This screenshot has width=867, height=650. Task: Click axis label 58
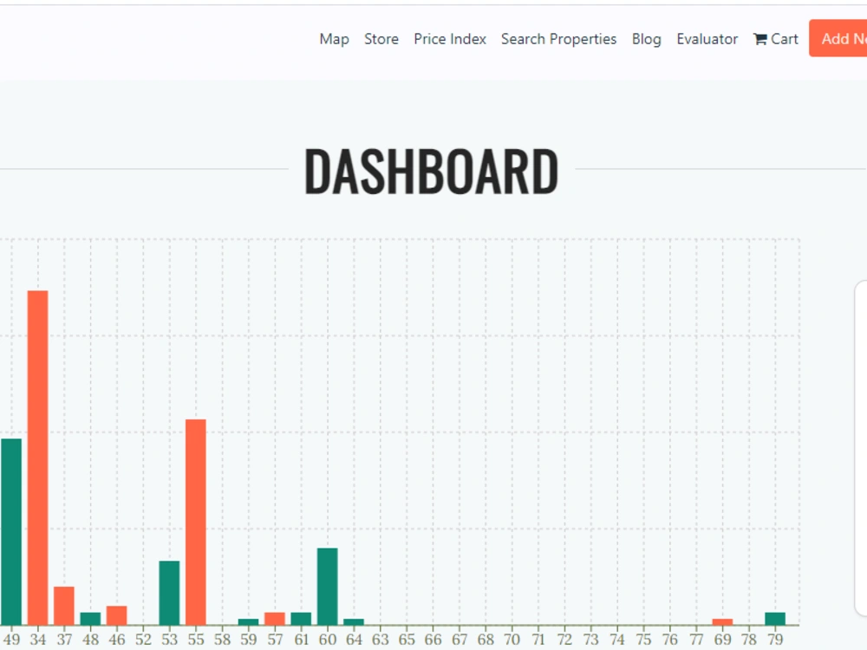(x=222, y=640)
